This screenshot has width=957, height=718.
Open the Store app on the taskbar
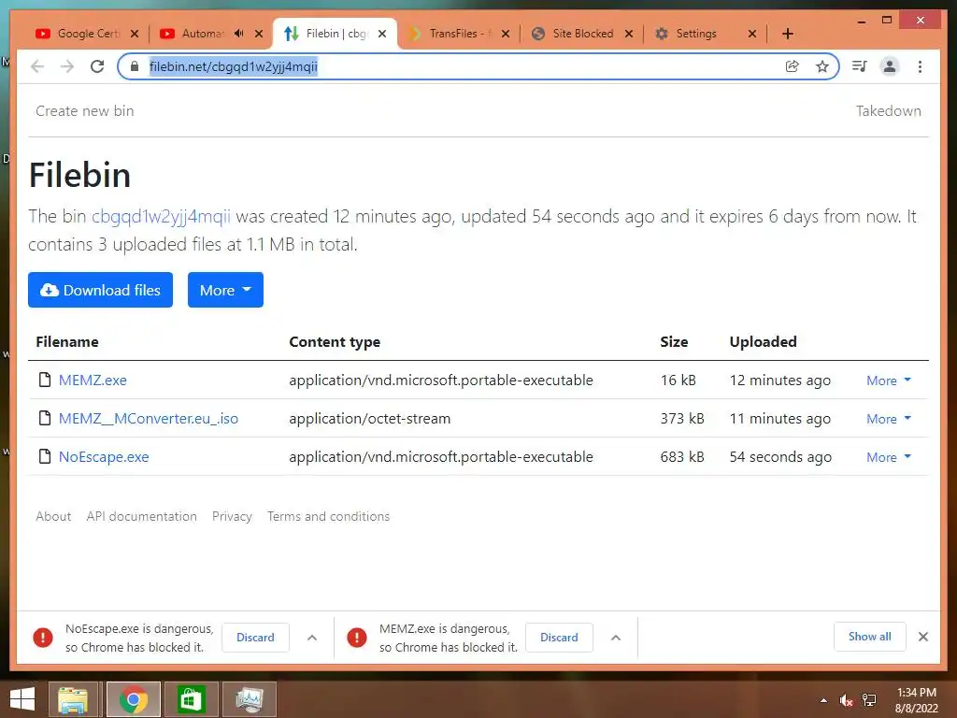(x=191, y=699)
